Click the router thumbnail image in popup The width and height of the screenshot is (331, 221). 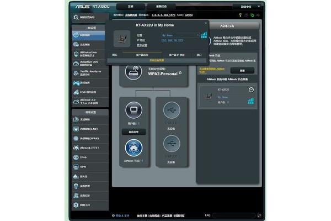click(122, 39)
